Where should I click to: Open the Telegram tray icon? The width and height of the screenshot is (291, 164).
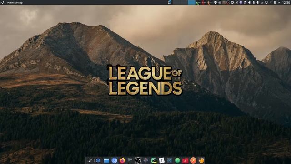pyautogui.click(x=236, y=2)
